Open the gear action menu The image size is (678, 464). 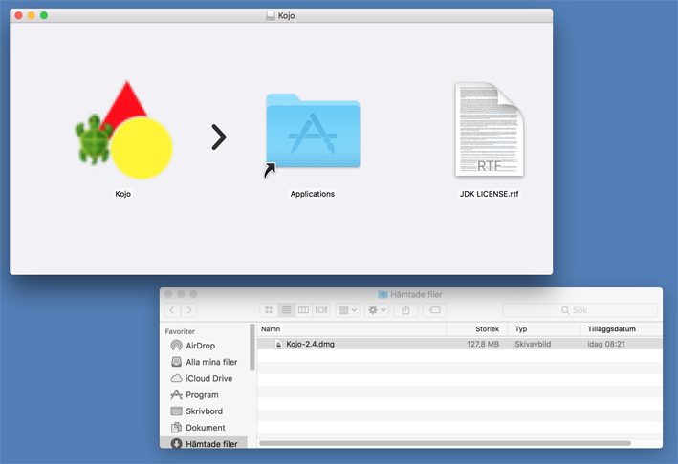click(377, 310)
